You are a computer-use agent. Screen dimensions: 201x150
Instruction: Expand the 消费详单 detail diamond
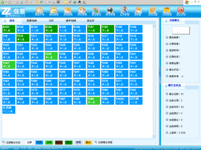pos(182,76)
